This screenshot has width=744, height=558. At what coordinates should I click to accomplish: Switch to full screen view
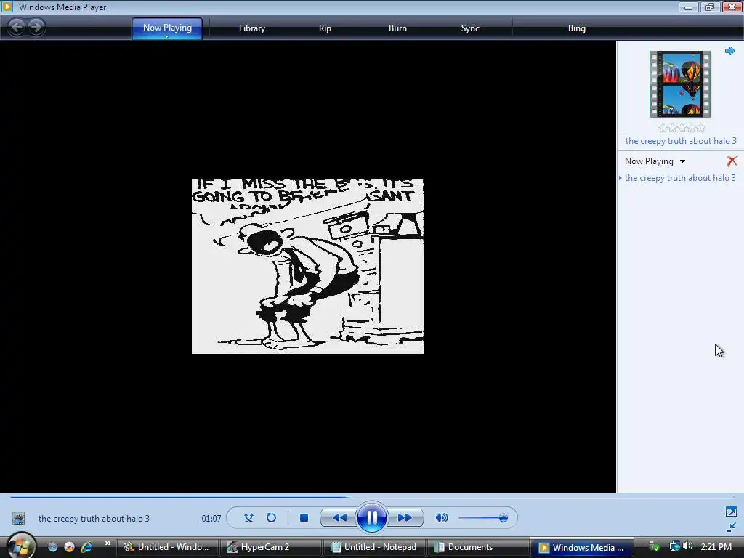click(x=731, y=511)
